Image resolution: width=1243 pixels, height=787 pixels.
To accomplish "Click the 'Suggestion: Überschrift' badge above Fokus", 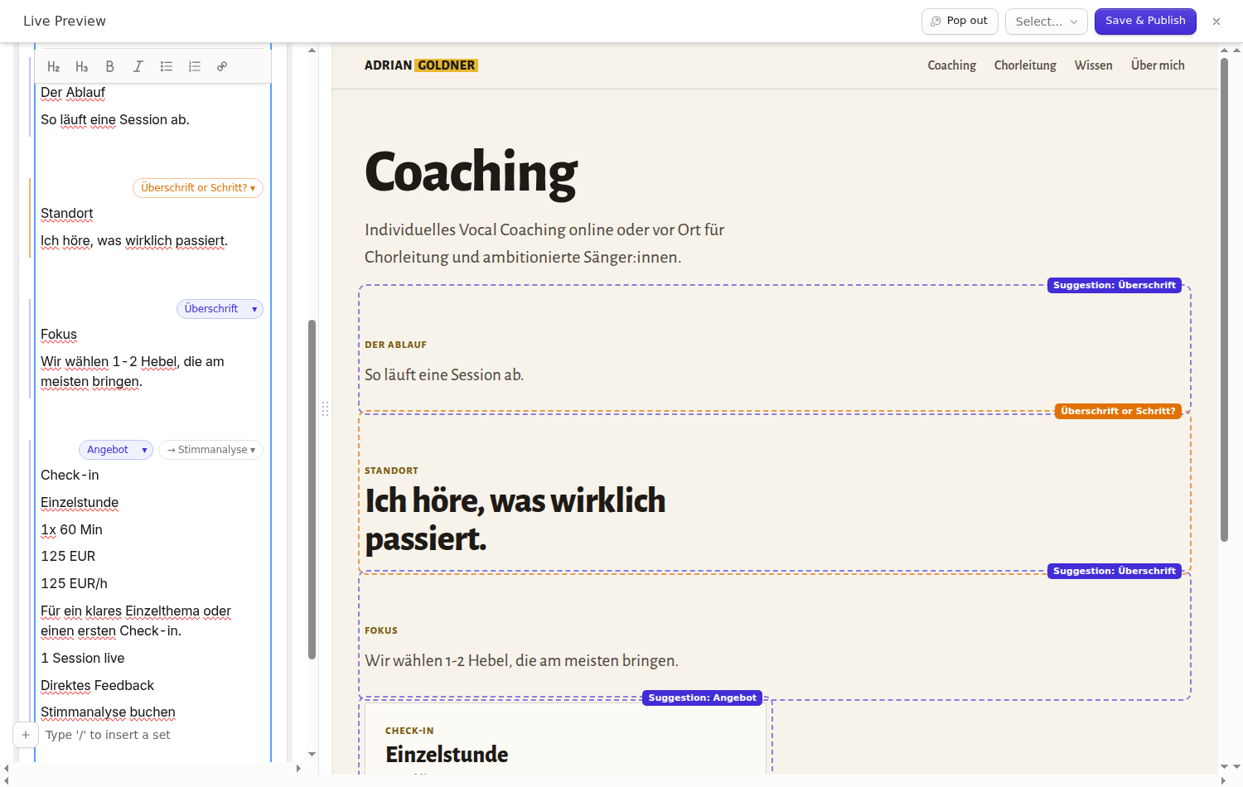I will (1115, 571).
